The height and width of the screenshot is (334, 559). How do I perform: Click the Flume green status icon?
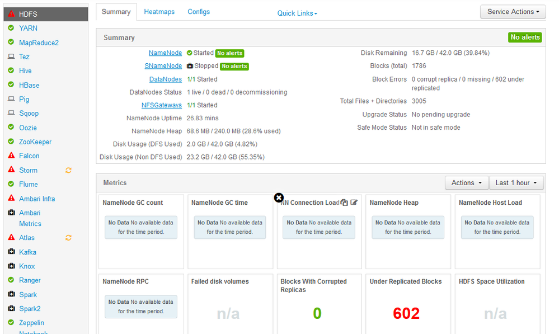(11, 184)
